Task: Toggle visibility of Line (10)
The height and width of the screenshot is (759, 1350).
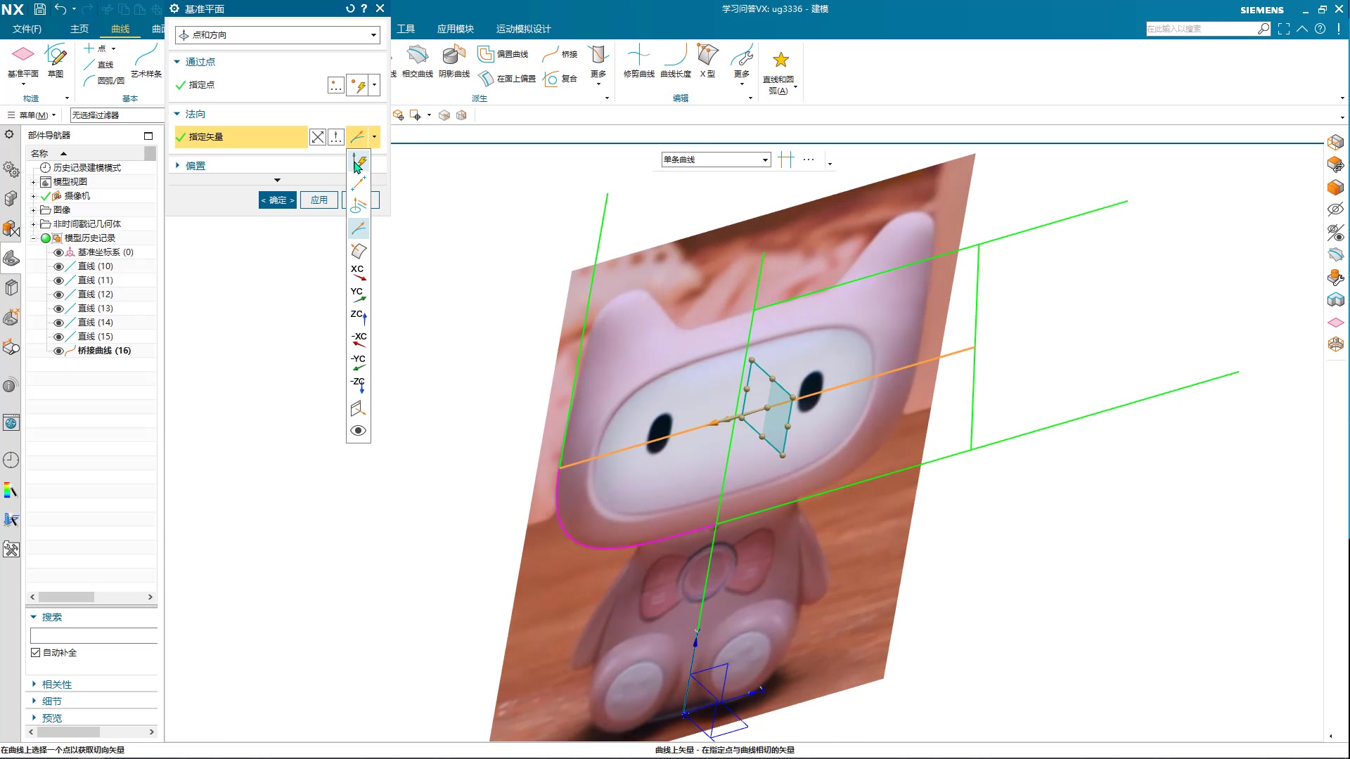Action: [x=59, y=266]
